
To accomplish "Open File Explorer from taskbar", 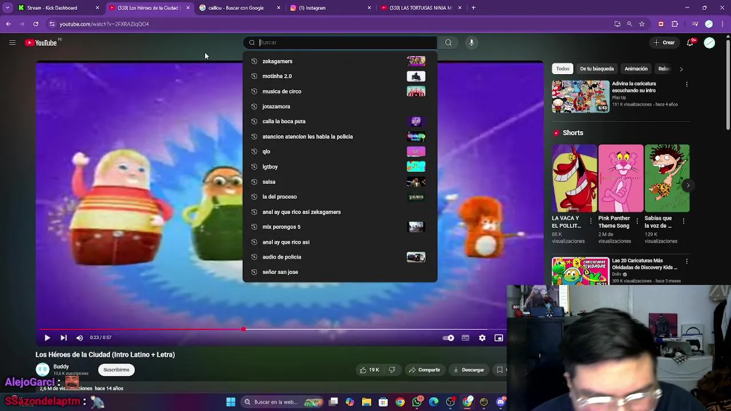I will (x=366, y=402).
